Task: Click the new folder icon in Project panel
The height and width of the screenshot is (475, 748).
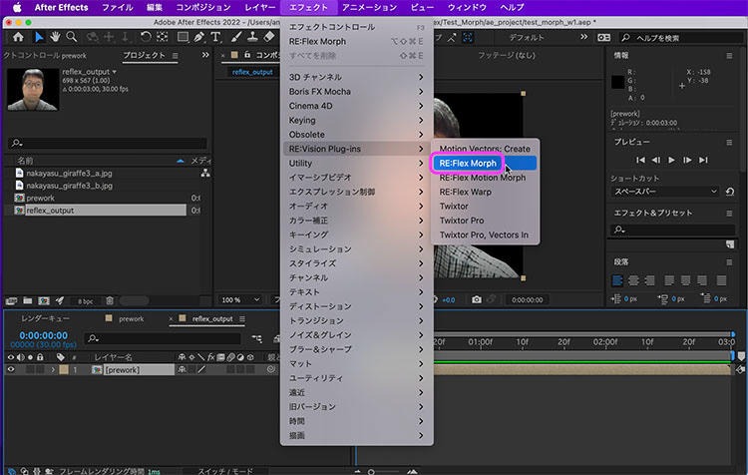Action: pyautogui.click(x=28, y=300)
